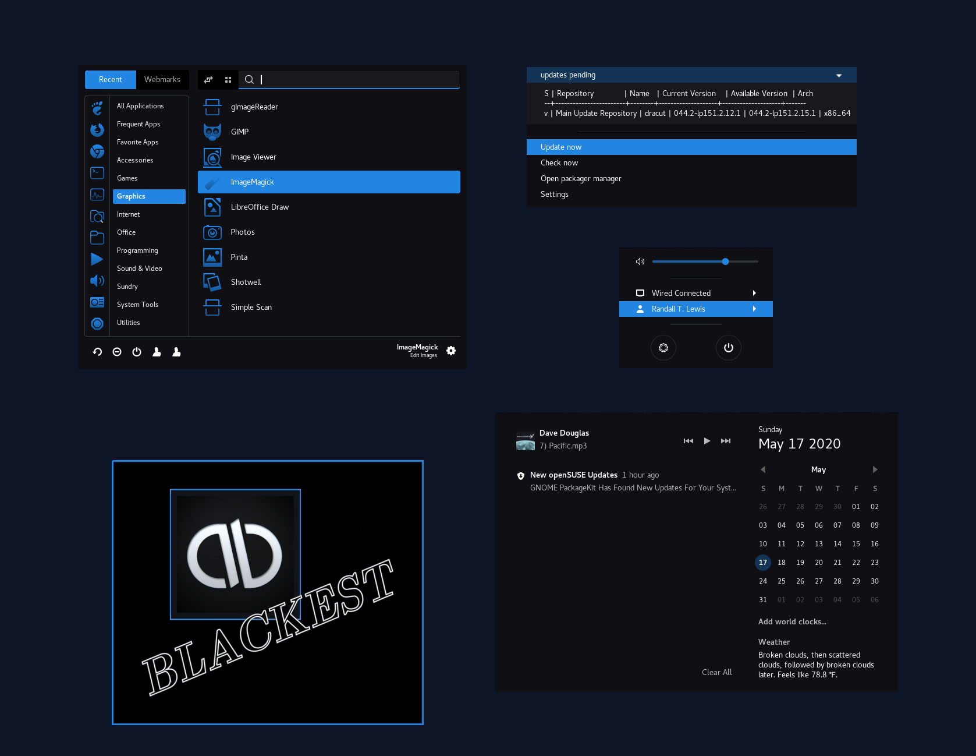Image resolution: width=976 pixels, height=756 pixels.
Task: Skip to next track in media player
Action: pyautogui.click(x=726, y=441)
